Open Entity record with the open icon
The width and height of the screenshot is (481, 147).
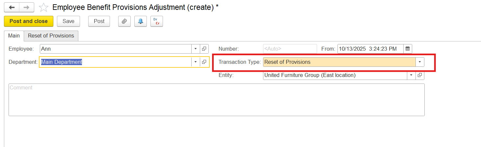tap(420, 75)
